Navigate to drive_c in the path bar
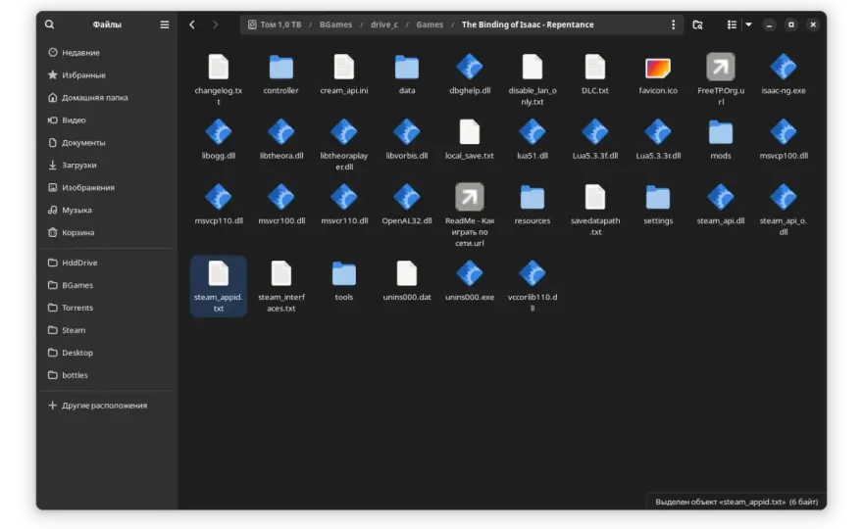This screenshot has width=863, height=529. point(384,24)
